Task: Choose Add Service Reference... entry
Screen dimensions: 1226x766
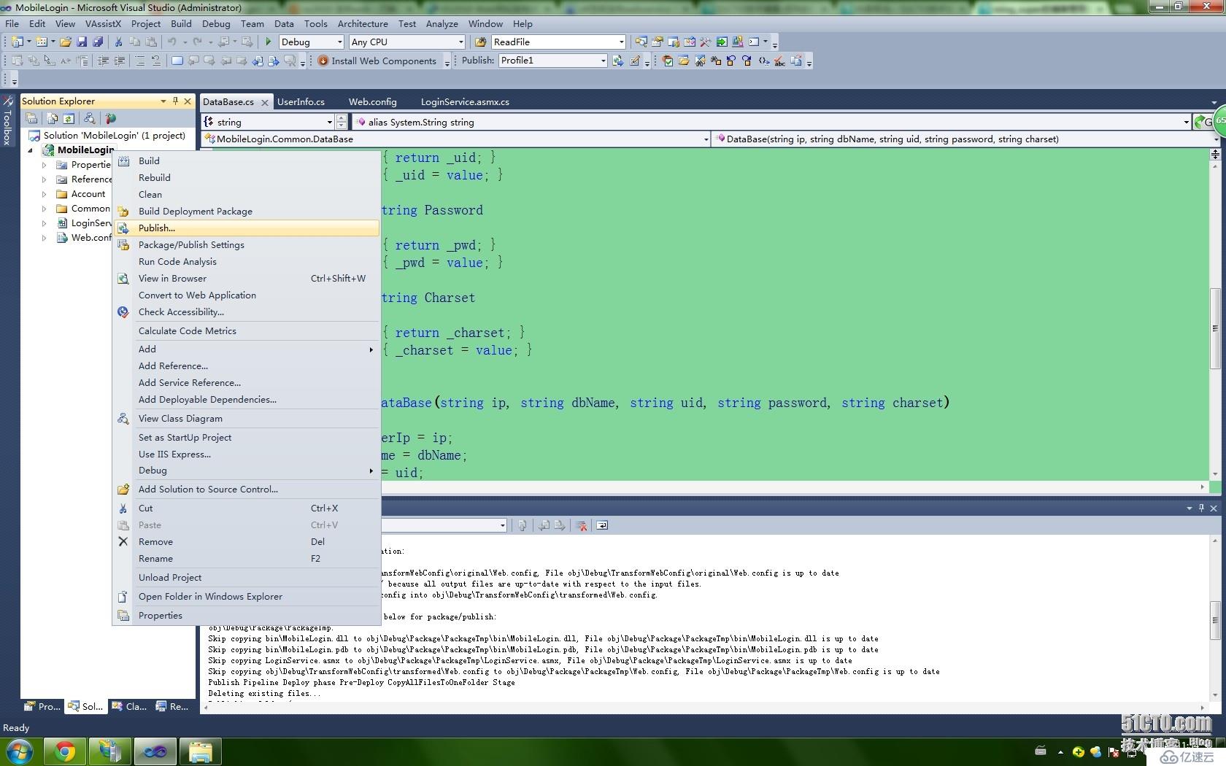Action: coord(247,382)
